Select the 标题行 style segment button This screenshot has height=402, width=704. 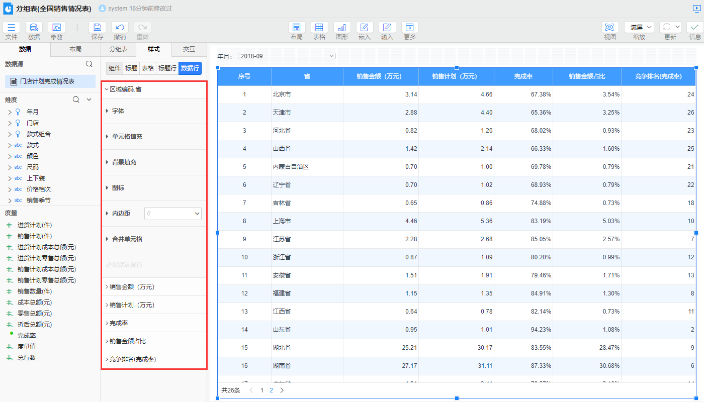[x=167, y=68]
